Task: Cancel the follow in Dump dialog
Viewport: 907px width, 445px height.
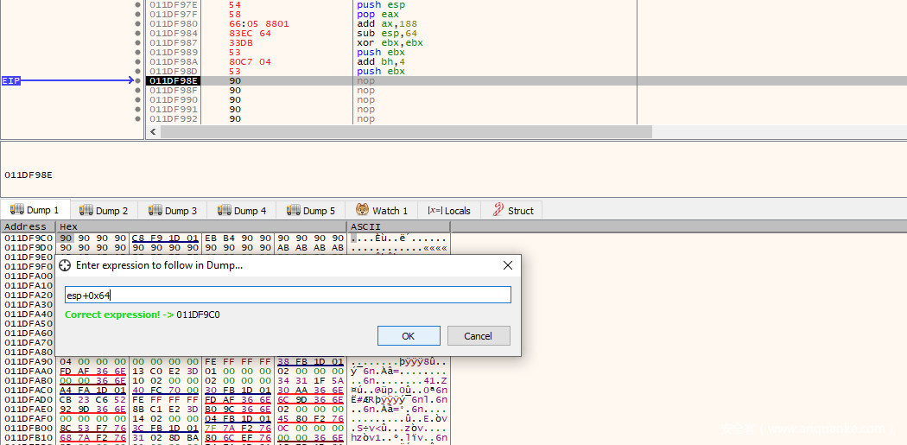Action: 478,336
